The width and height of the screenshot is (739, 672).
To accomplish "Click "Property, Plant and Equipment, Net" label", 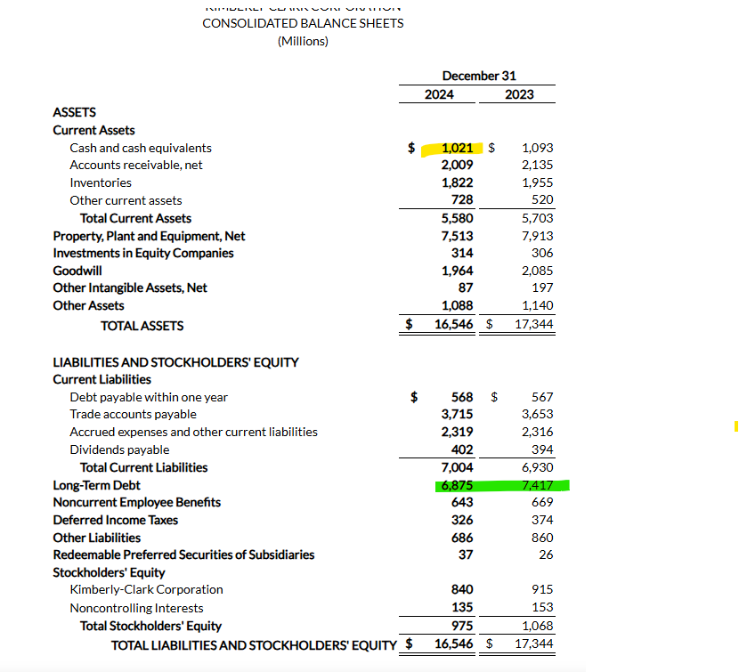I will [x=149, y=236].
